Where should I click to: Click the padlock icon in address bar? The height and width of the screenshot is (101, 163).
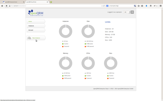click(x=10, y=6)
